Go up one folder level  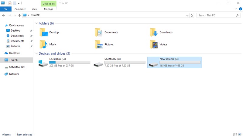(x=19, y=15)
